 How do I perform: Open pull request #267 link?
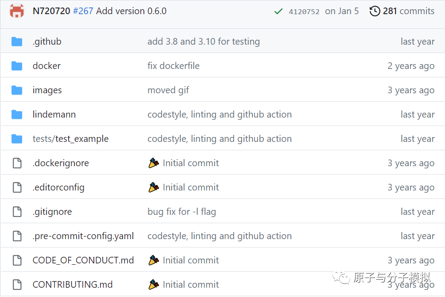pos(83,11)
